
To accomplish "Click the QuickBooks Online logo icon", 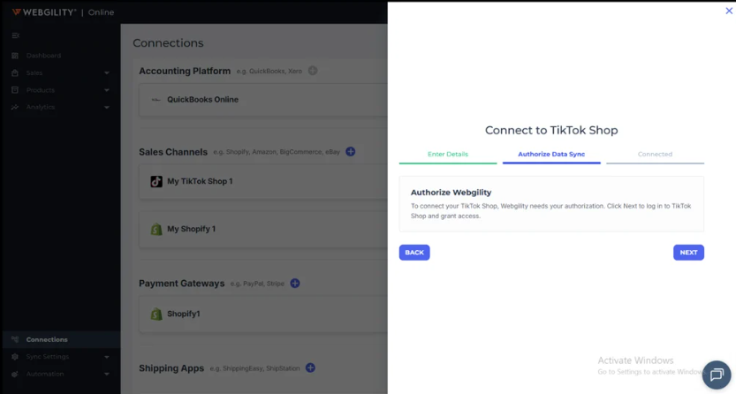I will (156, 100).
